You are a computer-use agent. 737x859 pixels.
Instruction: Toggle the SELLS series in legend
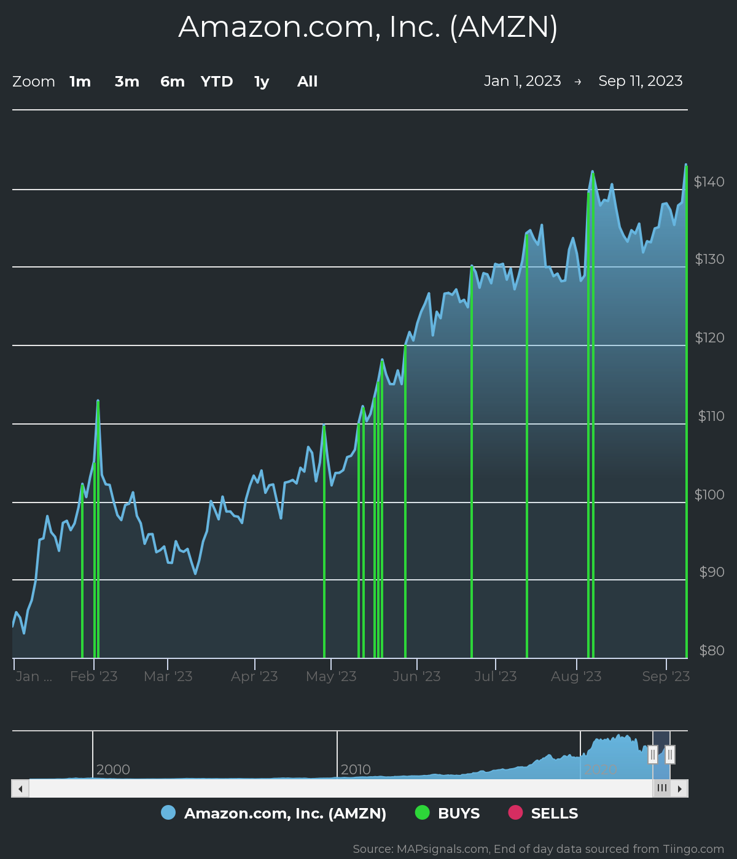click(x=555, y=814)
